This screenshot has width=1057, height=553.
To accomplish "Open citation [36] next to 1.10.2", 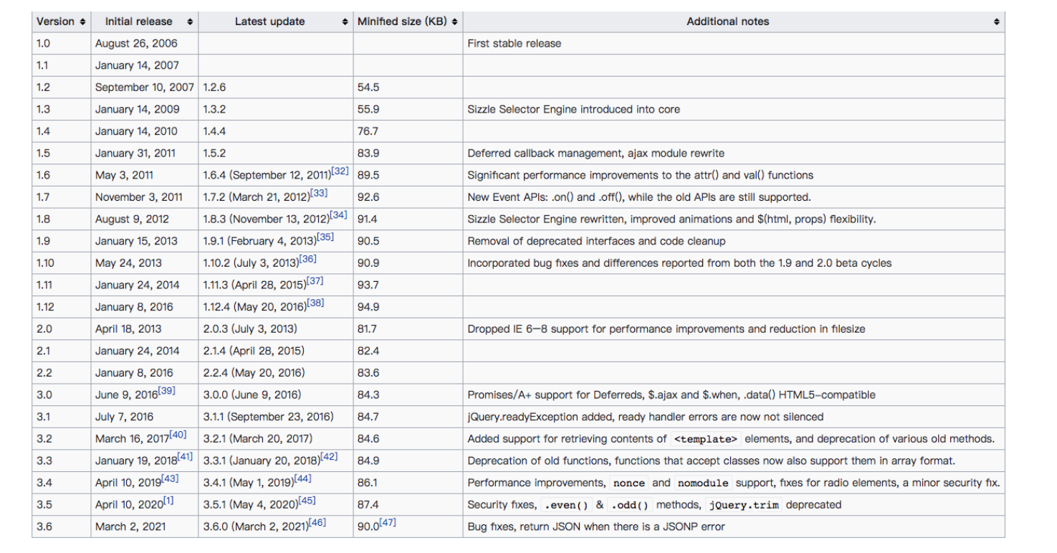I will pos(308,260).
